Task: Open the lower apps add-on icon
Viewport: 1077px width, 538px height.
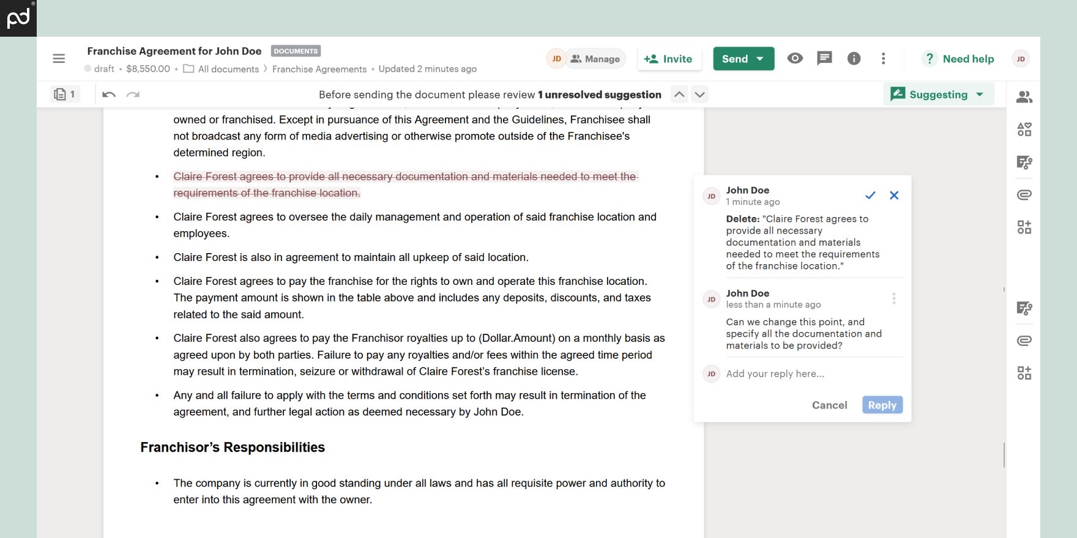Action: coord(1024,373)
